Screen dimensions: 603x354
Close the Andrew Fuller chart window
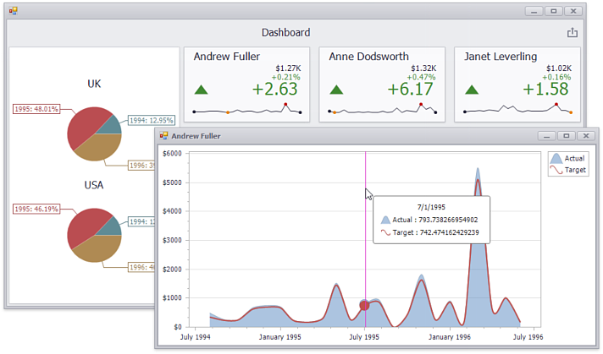pyautogui.click(x=586, y=136)
